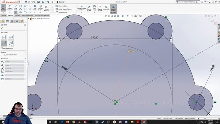Accept the Slot with the green checkmark

pos(2,28)
